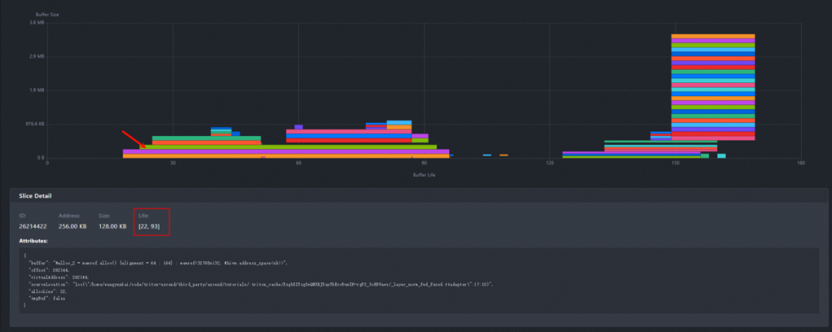832x332 pixels.
Task: Select the wide blue bar below the pink bar
Action: click(349, 136)
